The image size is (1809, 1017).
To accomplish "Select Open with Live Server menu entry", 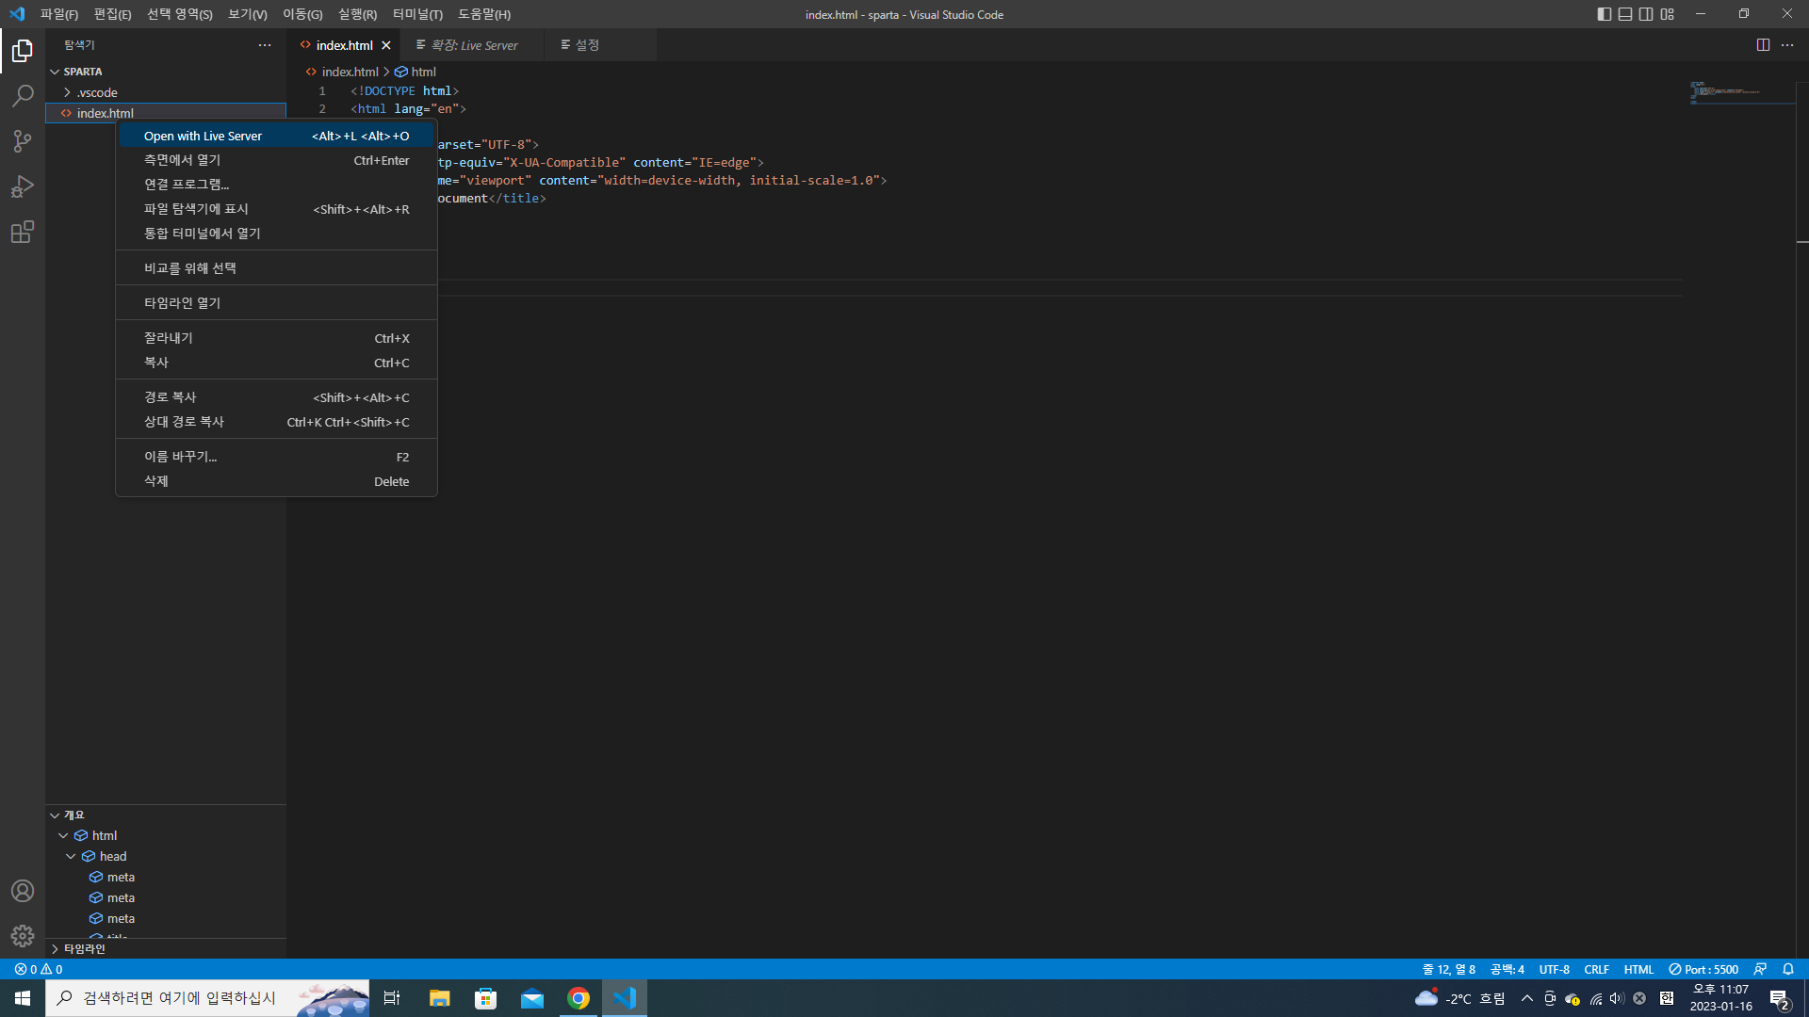I will pyautogui.click(x=276, y=136).
